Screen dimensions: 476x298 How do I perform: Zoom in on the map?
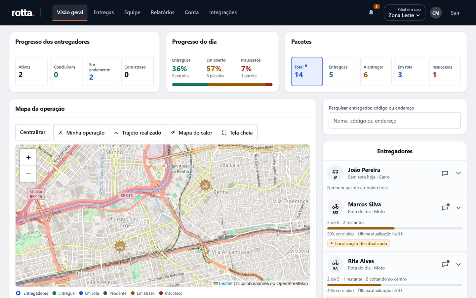(x=28, y=157)
